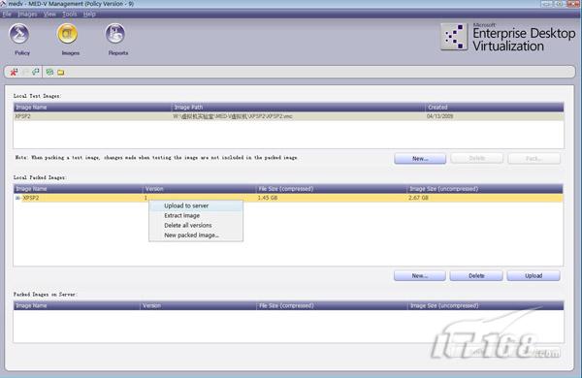Select XPSP2 row in Local Test Images
The width and height of the screenshot is (582, 378).
pyautogui.click(x=288, y=116)
